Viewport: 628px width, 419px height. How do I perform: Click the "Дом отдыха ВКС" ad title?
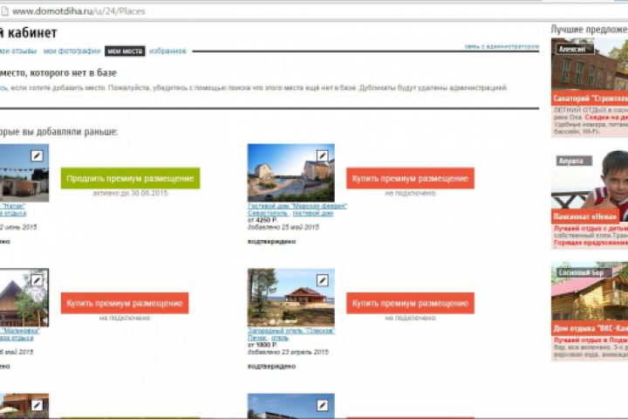point(590,328)
